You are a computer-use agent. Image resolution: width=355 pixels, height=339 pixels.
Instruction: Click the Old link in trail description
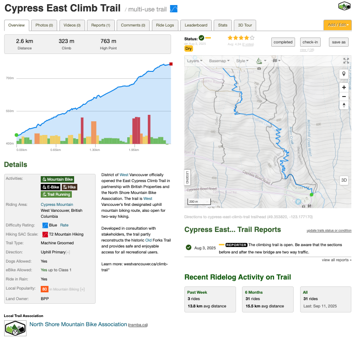coord(148,240)
